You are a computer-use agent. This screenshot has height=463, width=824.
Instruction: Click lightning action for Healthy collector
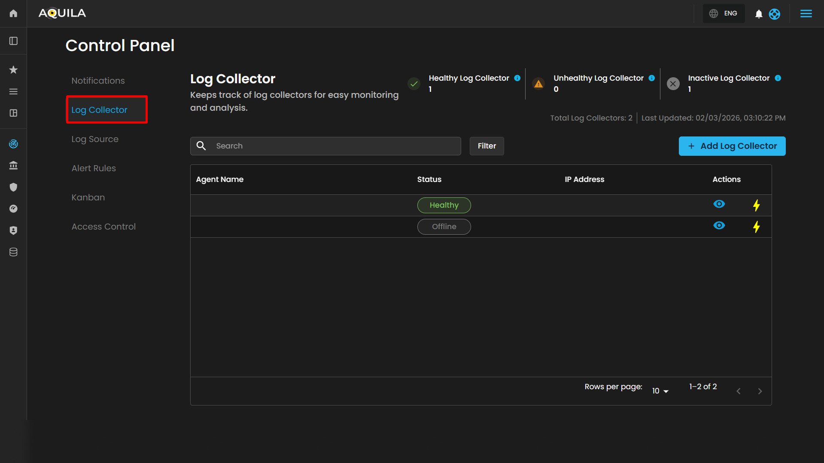[x=756, y=205]
